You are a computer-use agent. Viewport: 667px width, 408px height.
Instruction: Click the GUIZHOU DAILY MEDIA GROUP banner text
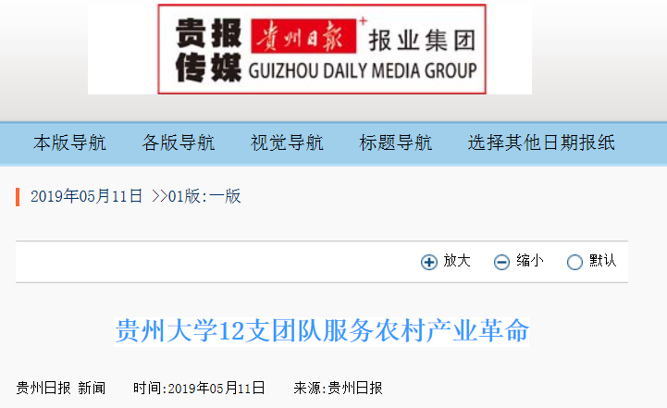click(363, 70)
